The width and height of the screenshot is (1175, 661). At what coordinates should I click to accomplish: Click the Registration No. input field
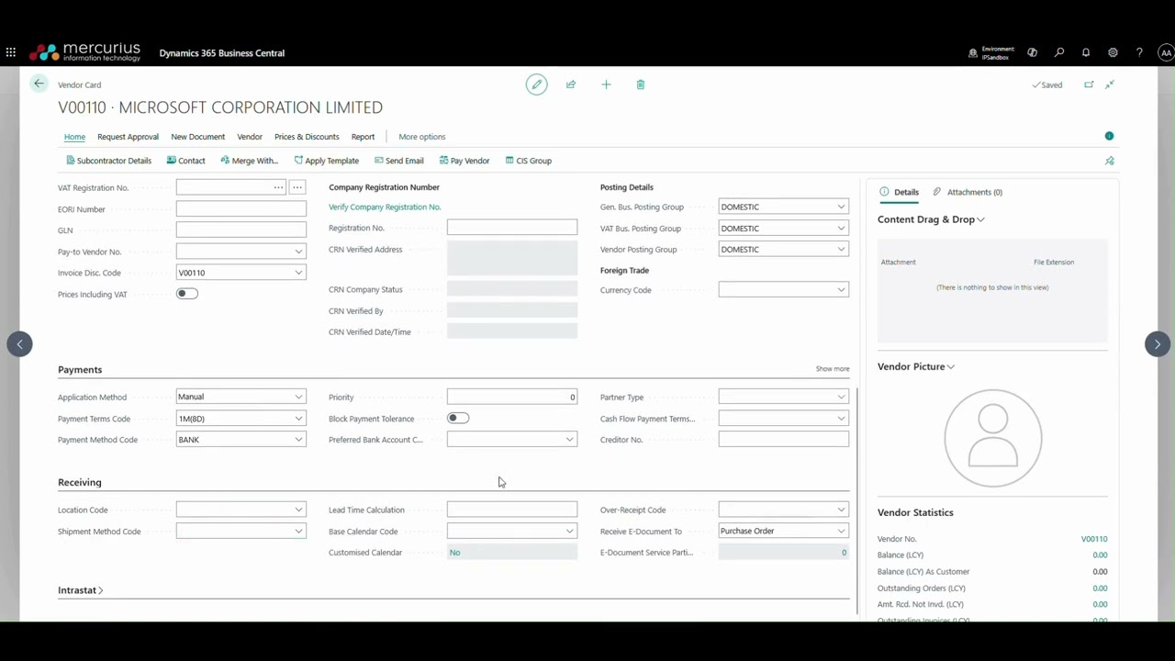pos(512,228)
